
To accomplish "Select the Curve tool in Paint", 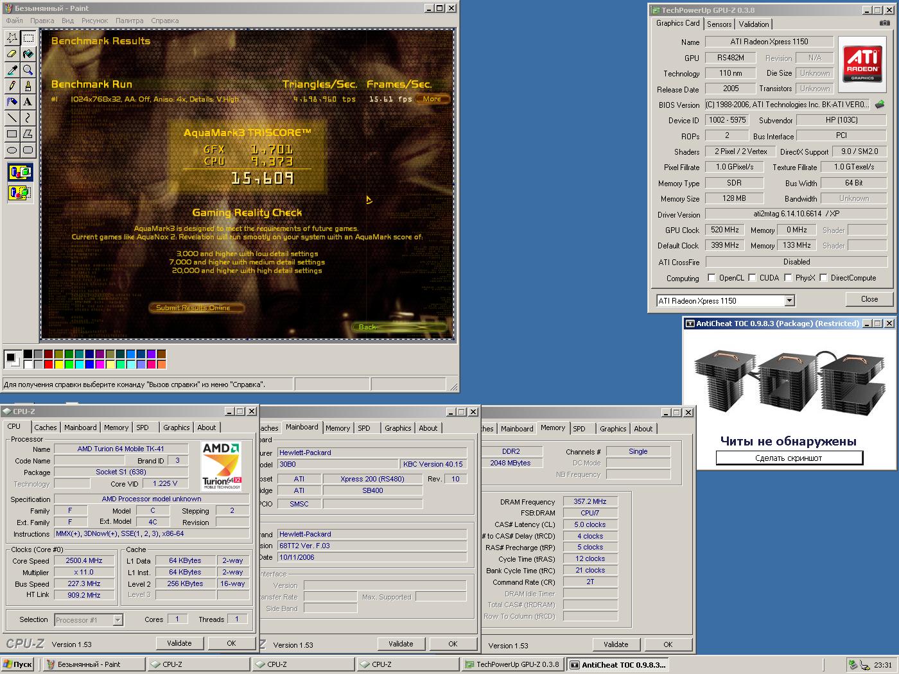I will [28, 118].
